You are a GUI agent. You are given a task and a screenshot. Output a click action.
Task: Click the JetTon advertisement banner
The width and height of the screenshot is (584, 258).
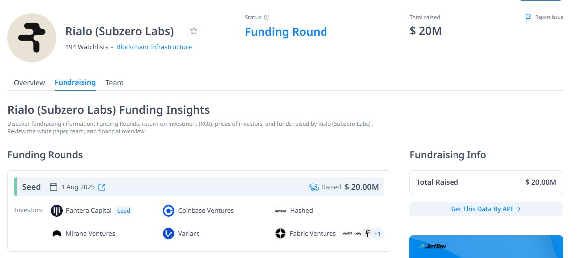tap(486, 247)
